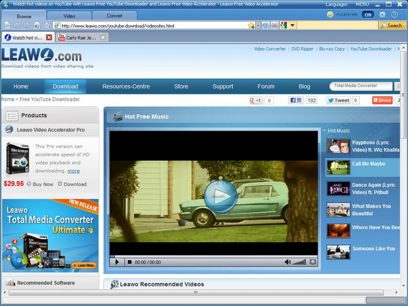The width and height of the screenshot is (408, 306).
Task: Switch to the Video tab
Action: pyautogui.click(x=69, y=16)
